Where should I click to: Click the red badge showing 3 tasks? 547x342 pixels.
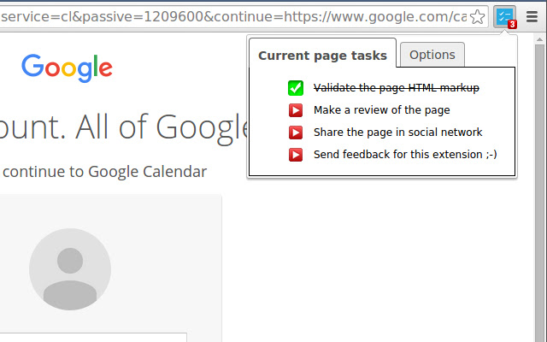coord(512,24)
